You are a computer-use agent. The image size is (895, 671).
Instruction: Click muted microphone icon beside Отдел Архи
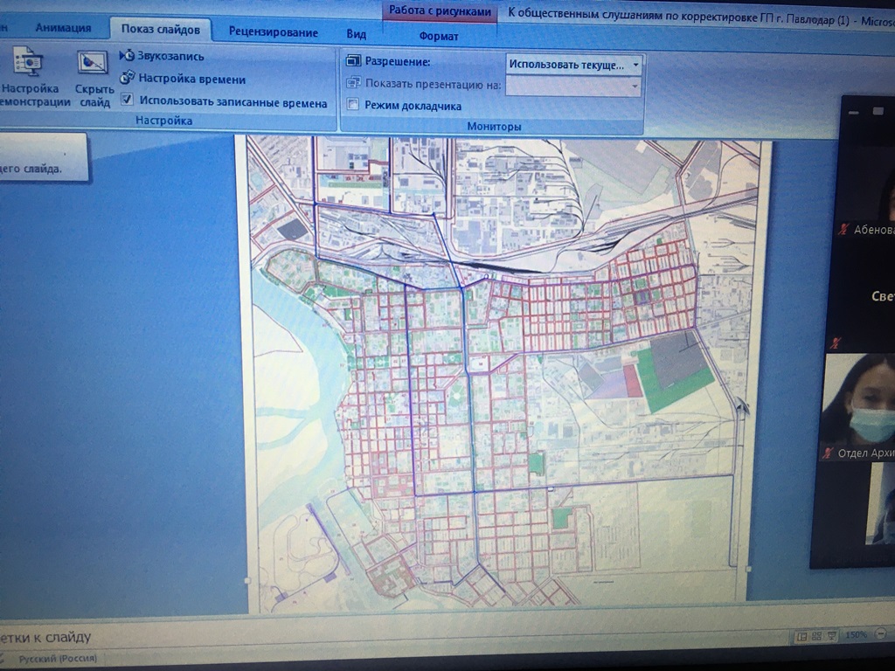(828, 453)
